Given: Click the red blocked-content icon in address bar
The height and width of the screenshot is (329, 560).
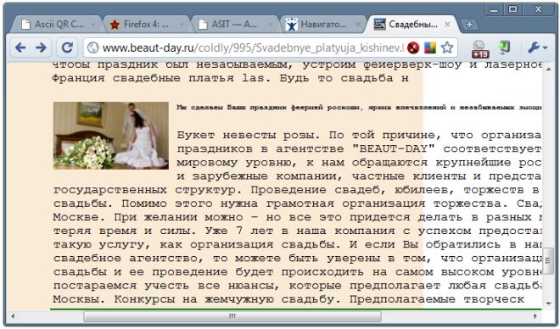Looking at the screenshot, I should pos(413,47).
